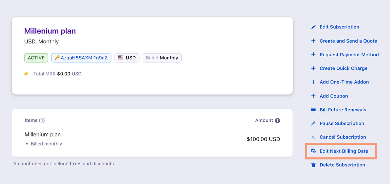Click the pencil icon beside Edit Subscription
The image size is (390, 184).
pyautogui.click(x=313, y=27)
